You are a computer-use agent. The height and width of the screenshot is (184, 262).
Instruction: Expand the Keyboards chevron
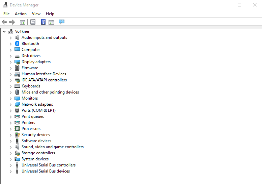(10, 86)
